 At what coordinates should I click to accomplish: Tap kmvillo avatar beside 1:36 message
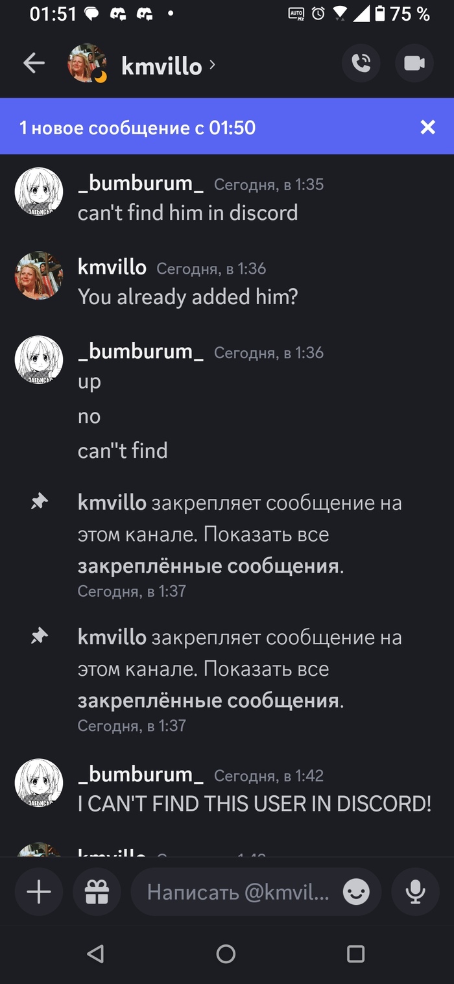tap(39, 276)
